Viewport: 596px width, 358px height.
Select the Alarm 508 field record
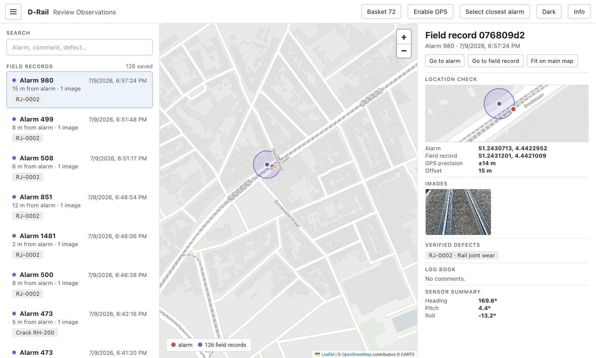pyautogui.click(x=79, y=167)
